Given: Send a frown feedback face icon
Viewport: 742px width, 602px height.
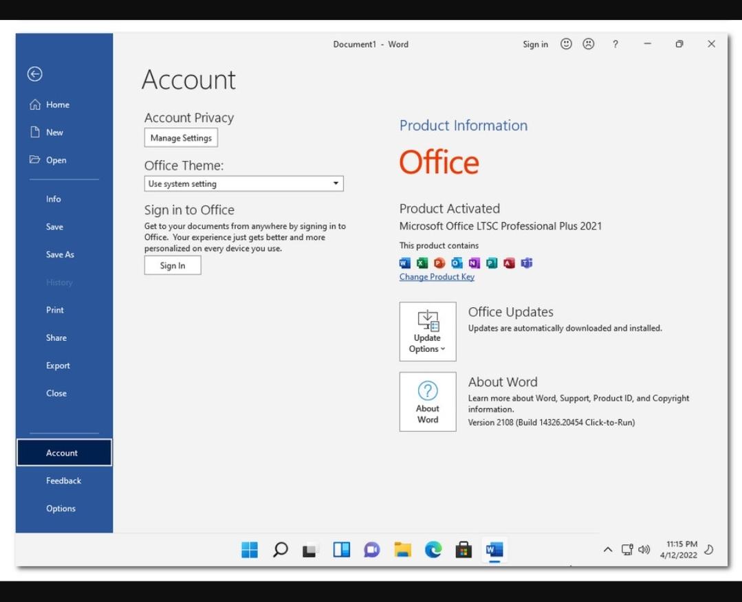Looking at the screenshot, I should pos(588,44).
